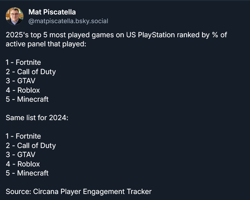
Task: Click the "Same list for 2024:" line
Action: coord(37,118)
